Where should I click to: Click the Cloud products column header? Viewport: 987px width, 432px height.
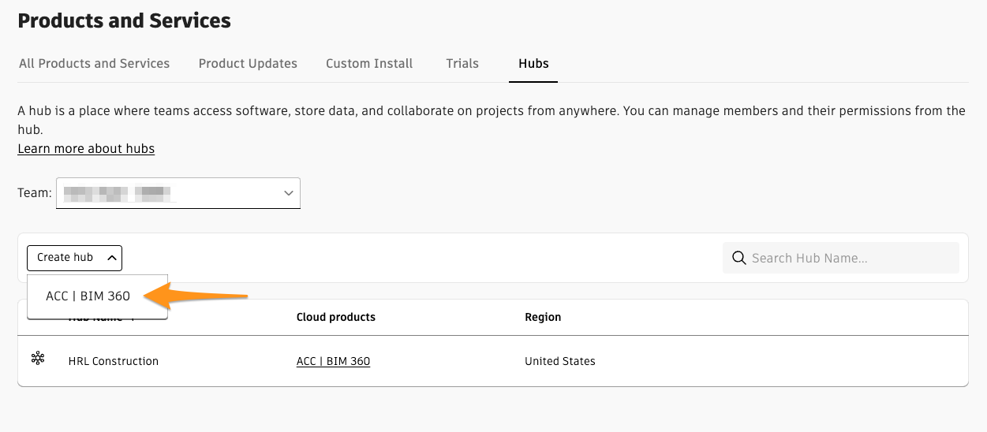pos(336,317)
